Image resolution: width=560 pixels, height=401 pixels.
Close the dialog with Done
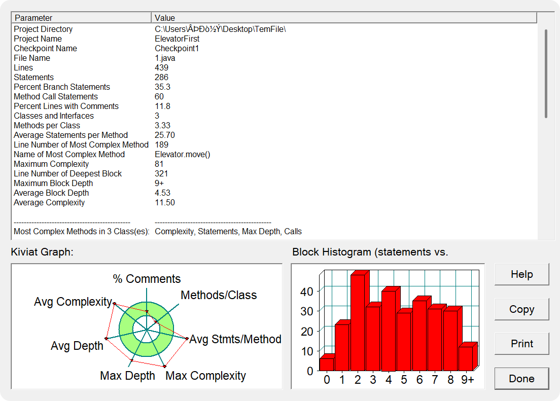coord(521,379)
